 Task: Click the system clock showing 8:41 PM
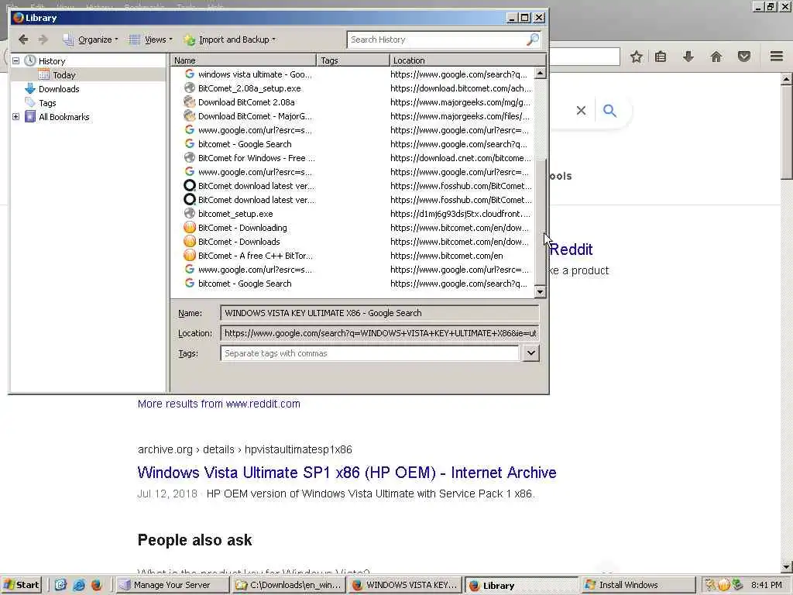(766, 585)
